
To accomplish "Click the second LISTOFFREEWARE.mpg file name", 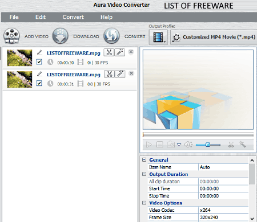I will click(74, 75).
